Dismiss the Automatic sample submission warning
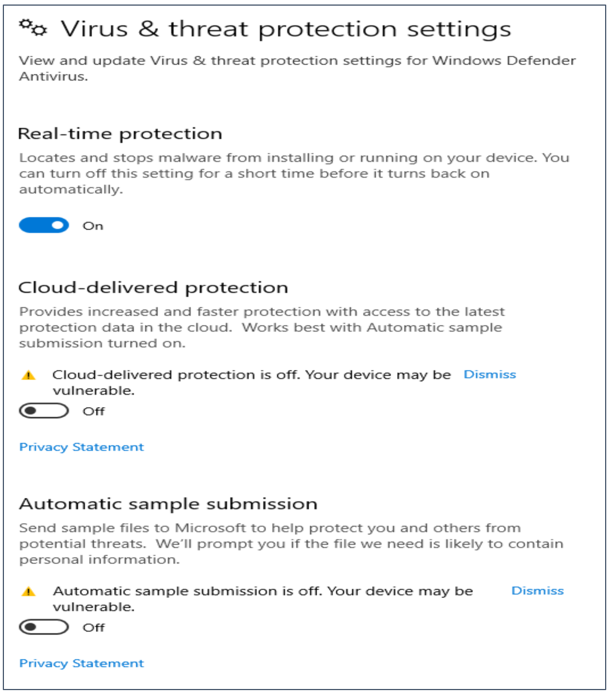The height and width of the screenshot is (698, 613). pyautogui.click(x=537, y=590)
